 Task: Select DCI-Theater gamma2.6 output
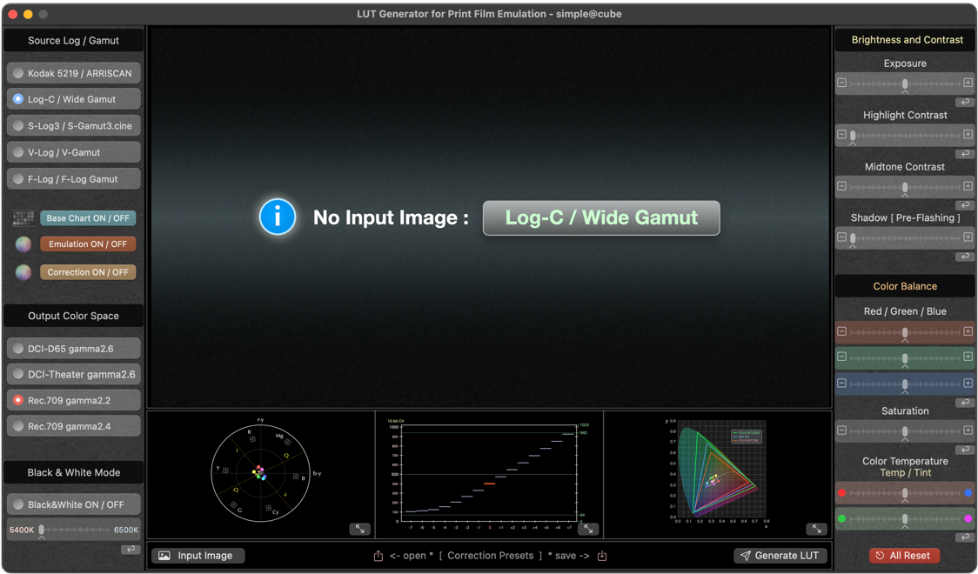point(74,374)
